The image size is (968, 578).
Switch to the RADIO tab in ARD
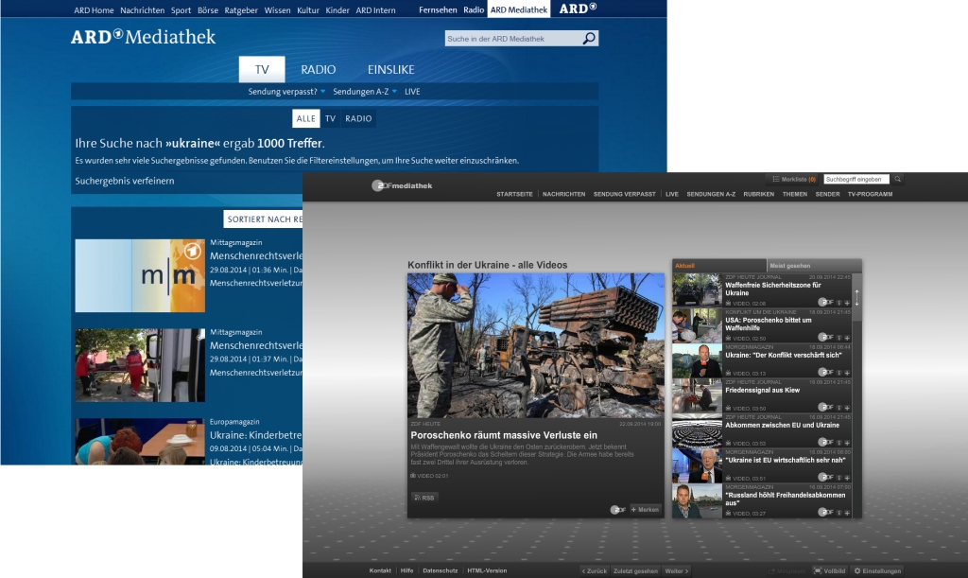318,70
